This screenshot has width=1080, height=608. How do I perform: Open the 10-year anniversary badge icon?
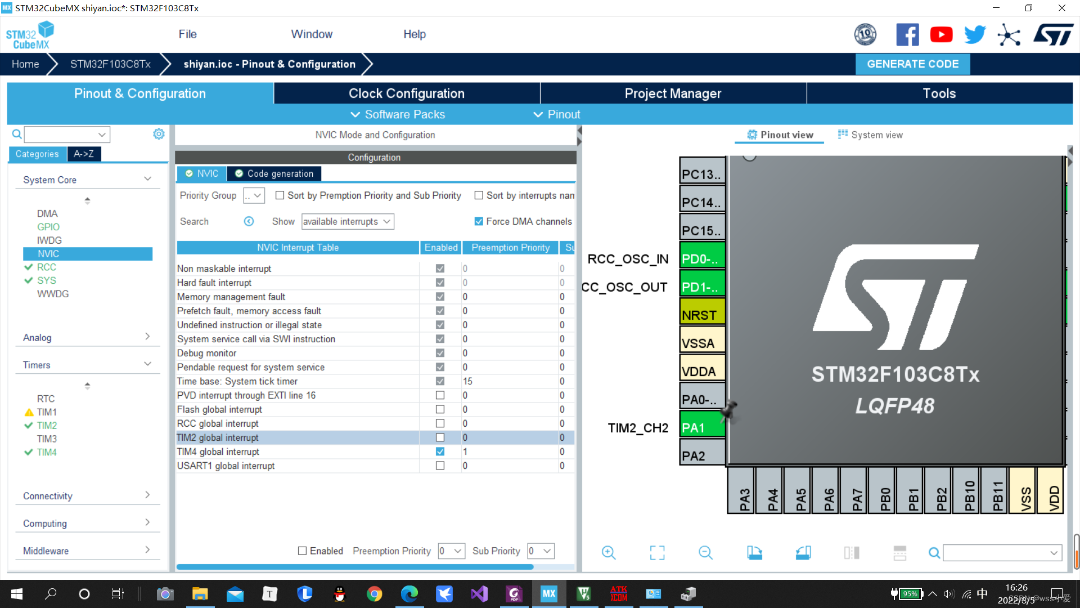pos(865,35)
